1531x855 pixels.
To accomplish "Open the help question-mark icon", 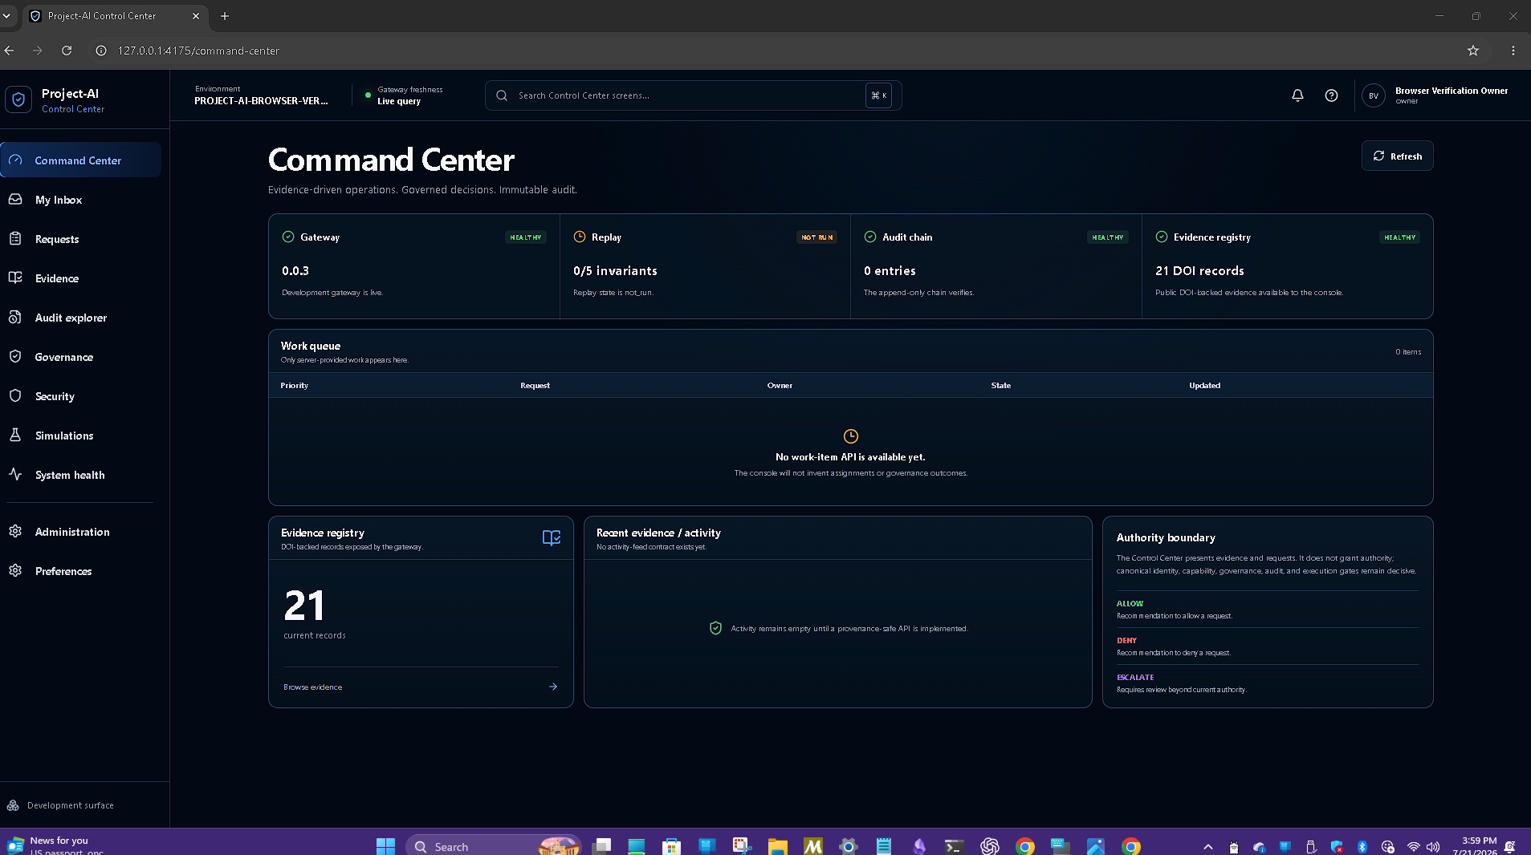I will click(x=1331, y=95).
